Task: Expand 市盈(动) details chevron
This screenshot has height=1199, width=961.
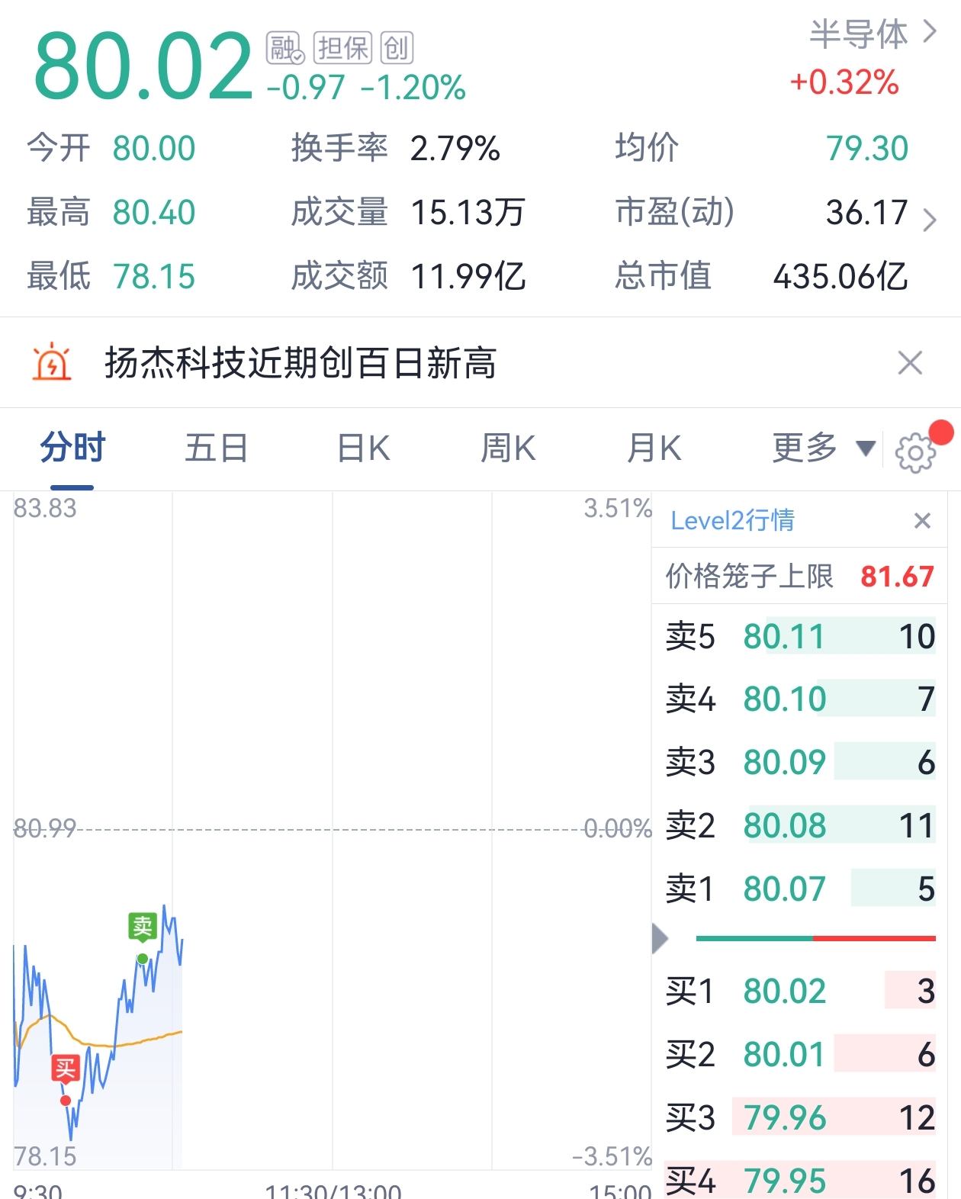Action: tap(929, 220)
